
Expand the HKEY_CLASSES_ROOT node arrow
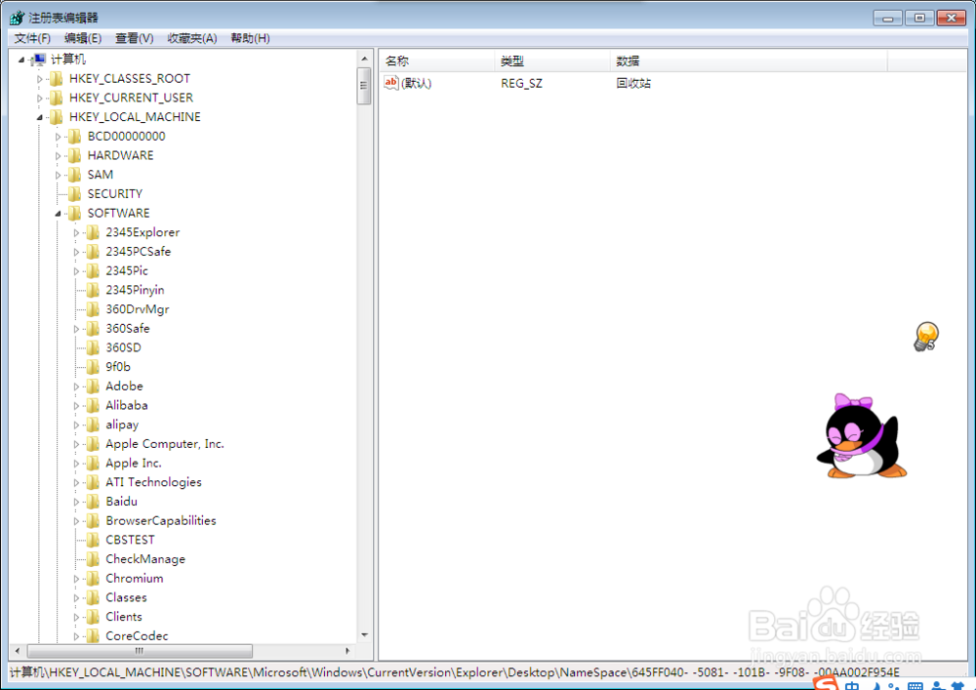[40, 80]
